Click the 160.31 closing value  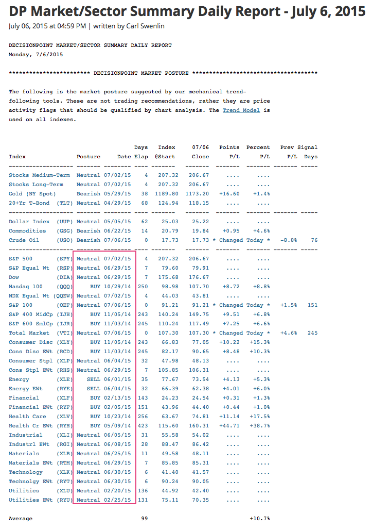click(x=199, y=426)
